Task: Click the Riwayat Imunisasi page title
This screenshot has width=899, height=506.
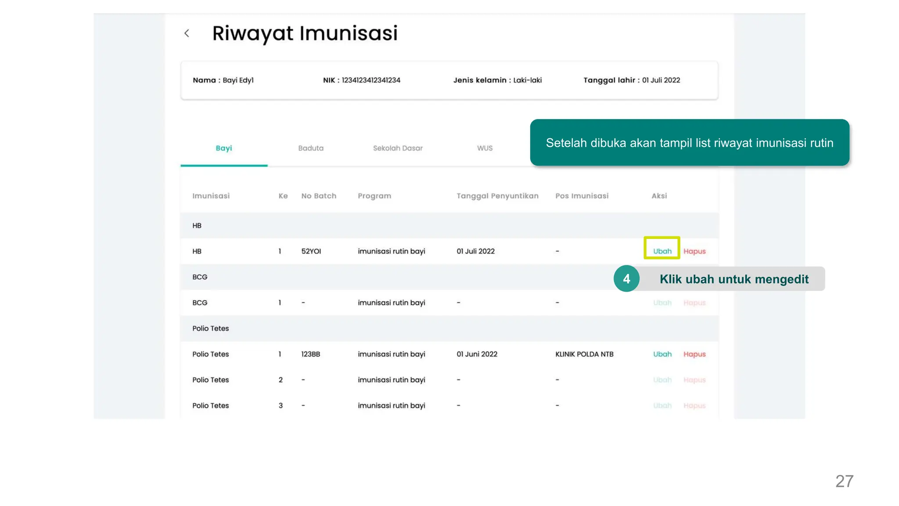Action: pyautogui.click(x=305, y=33)
